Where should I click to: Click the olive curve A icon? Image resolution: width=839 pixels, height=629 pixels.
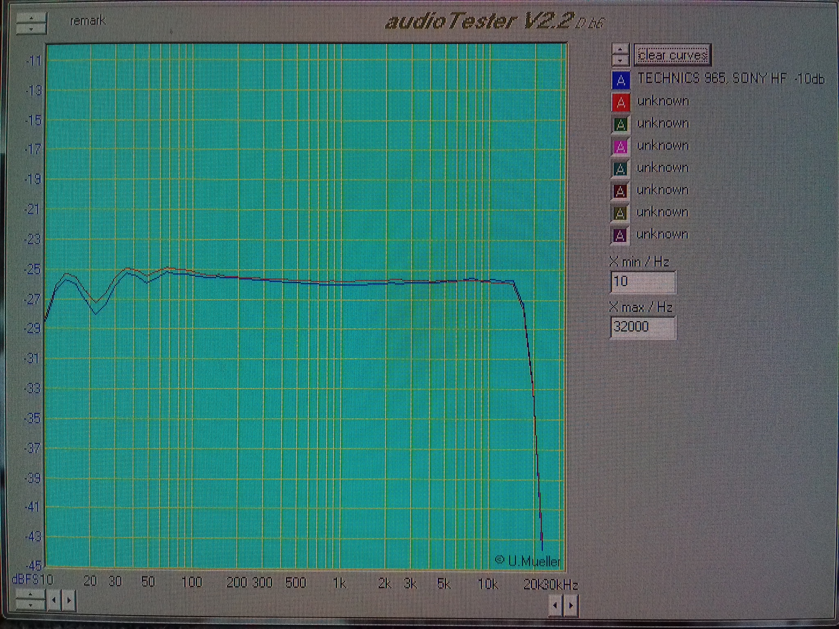point(620,213)
